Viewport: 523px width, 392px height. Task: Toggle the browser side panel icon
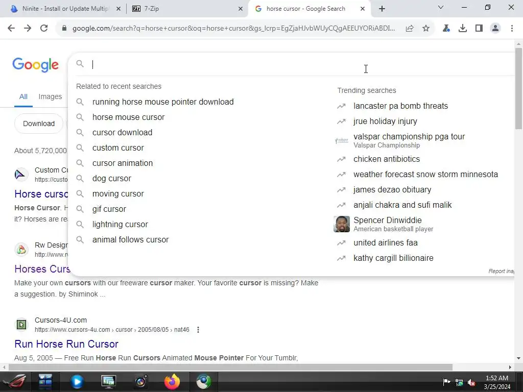479,29
